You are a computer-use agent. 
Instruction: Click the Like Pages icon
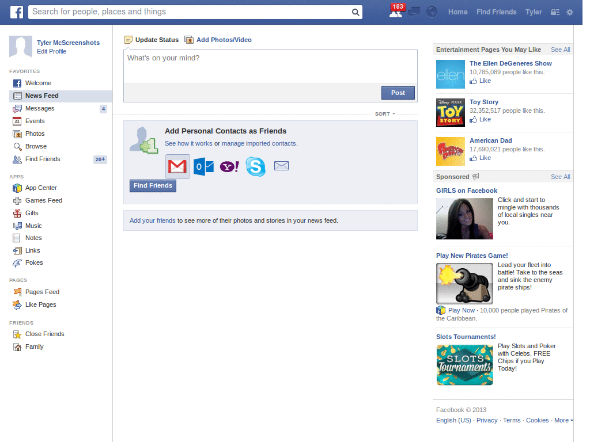coord(17,305)
